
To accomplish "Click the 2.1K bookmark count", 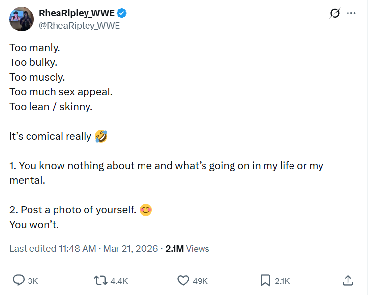I will pos(282,281).
